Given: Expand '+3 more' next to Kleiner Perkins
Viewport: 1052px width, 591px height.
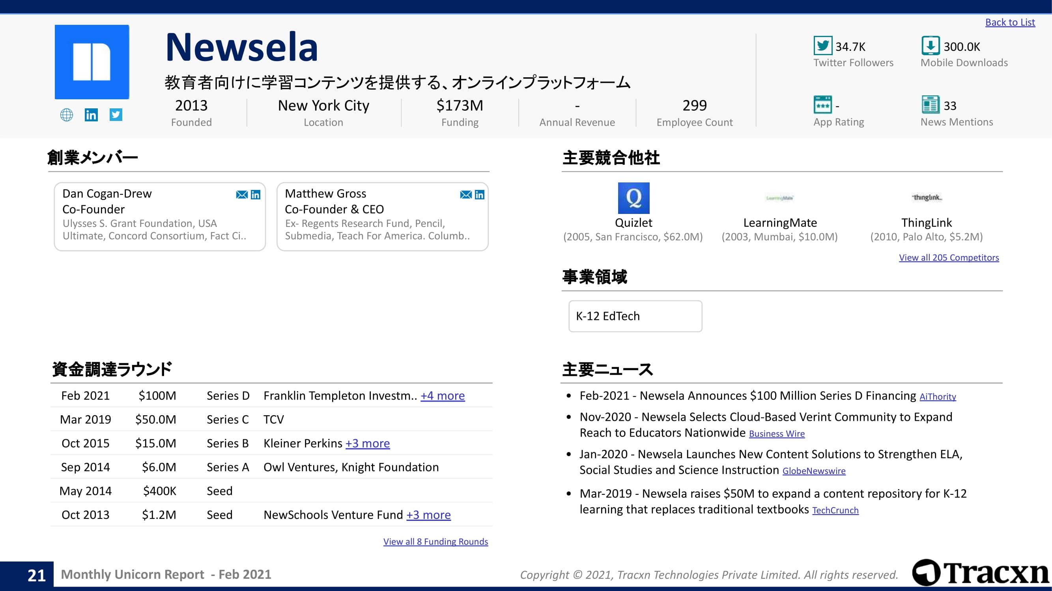Looking at the screenshot, I should [368, 443].
